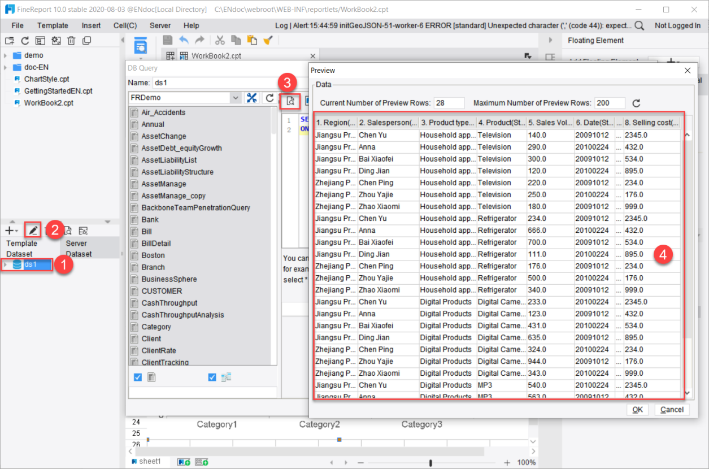Click the preview query icon in DB Query
The width and height of the screenshot is (709, 469).
pos(290,101)
